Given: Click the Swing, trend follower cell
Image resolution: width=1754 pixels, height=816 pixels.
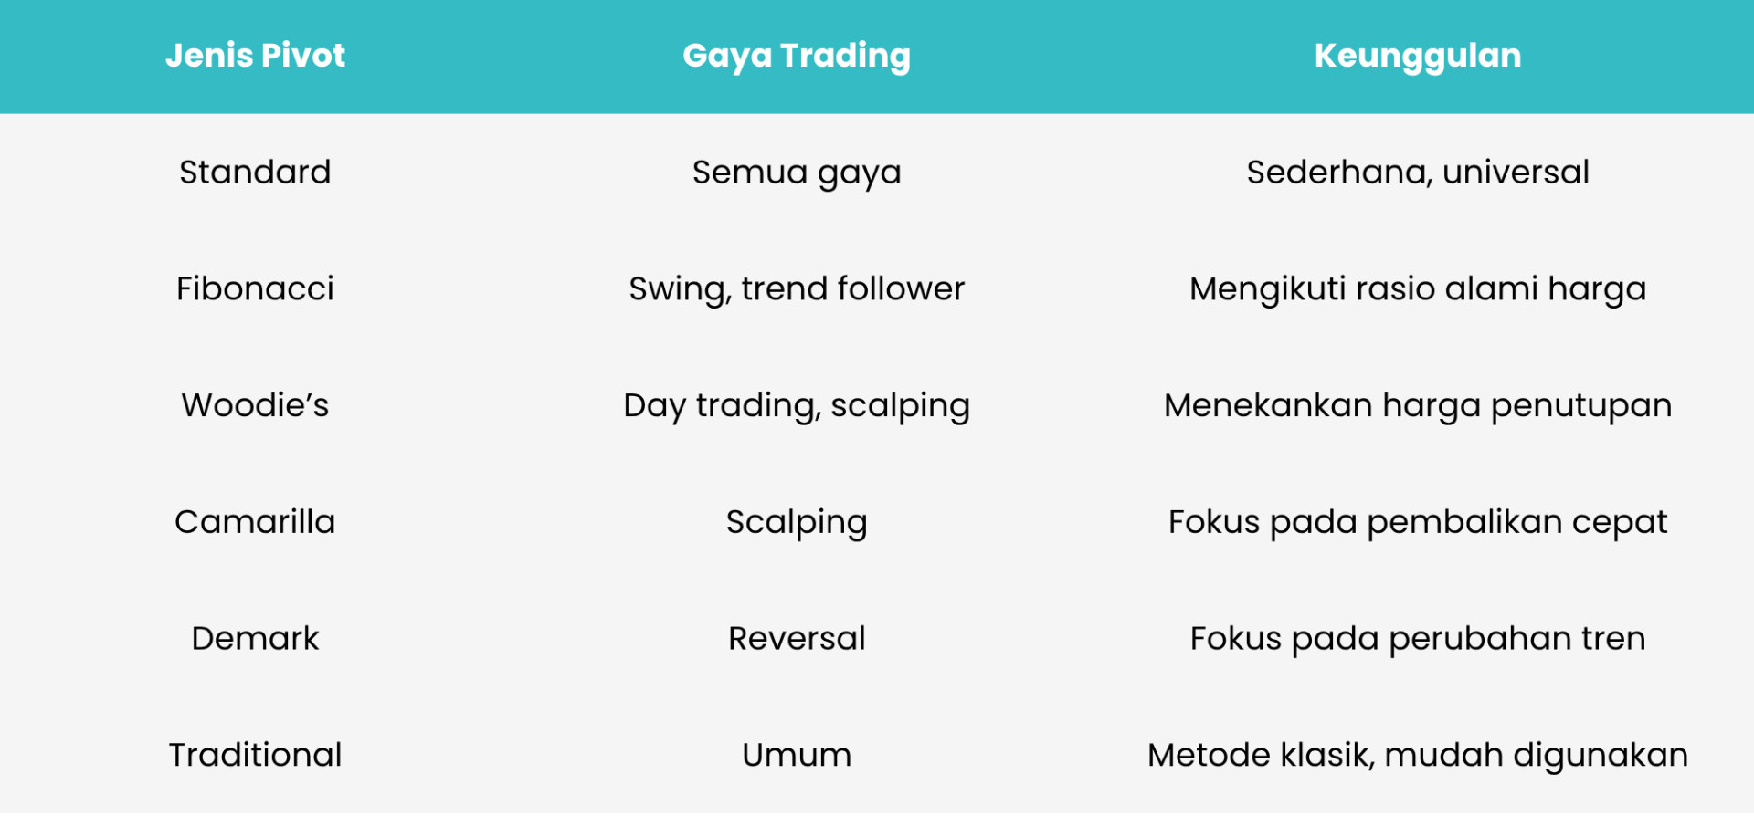Looking at the screenshot, I should [797, 290].
